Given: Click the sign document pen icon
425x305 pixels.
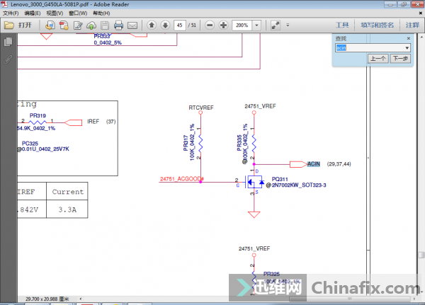Looking at the screenshot, I should [x=78, y=25].
